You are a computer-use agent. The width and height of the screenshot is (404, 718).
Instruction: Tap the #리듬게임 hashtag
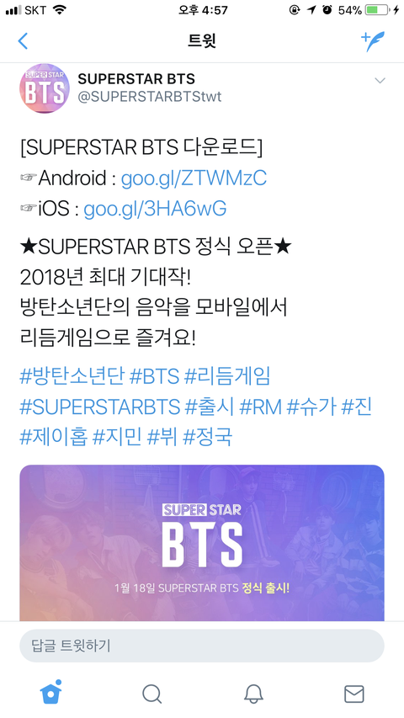[x=227, y=376]
